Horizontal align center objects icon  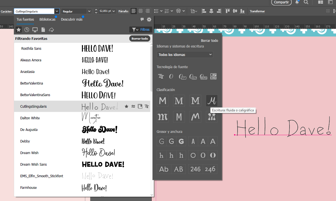pos(211,11)
